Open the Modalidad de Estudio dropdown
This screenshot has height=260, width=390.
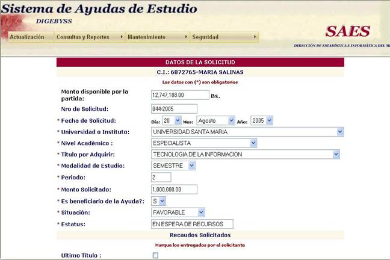(x=173, y=166)
